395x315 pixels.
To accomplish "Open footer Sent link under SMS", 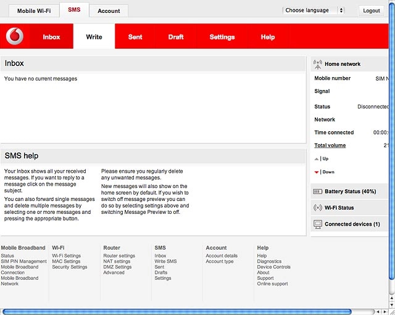I will point(159,267).
